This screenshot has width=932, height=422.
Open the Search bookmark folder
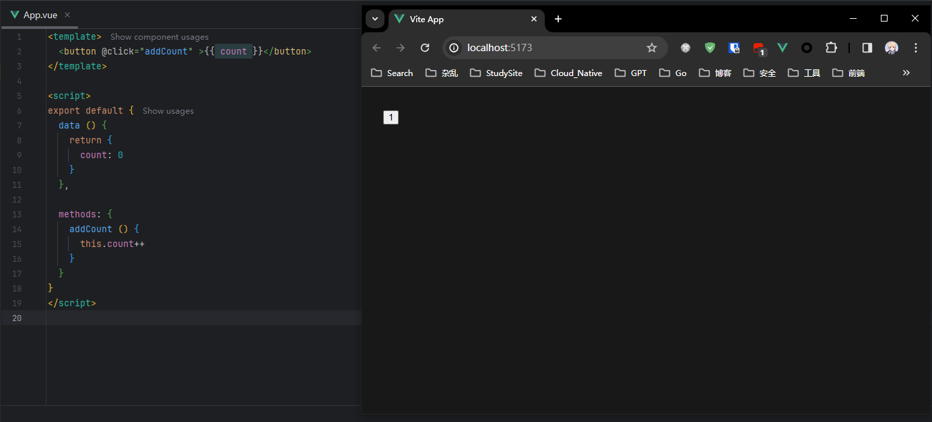(392, 73)
